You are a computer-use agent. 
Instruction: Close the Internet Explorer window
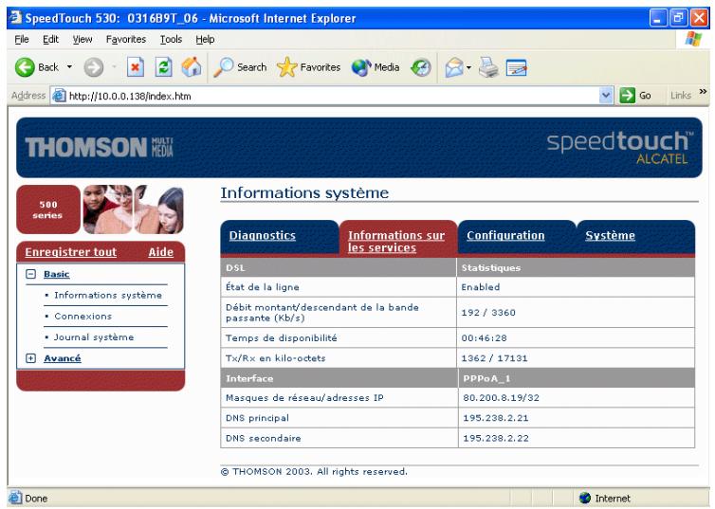pos(699,18)
